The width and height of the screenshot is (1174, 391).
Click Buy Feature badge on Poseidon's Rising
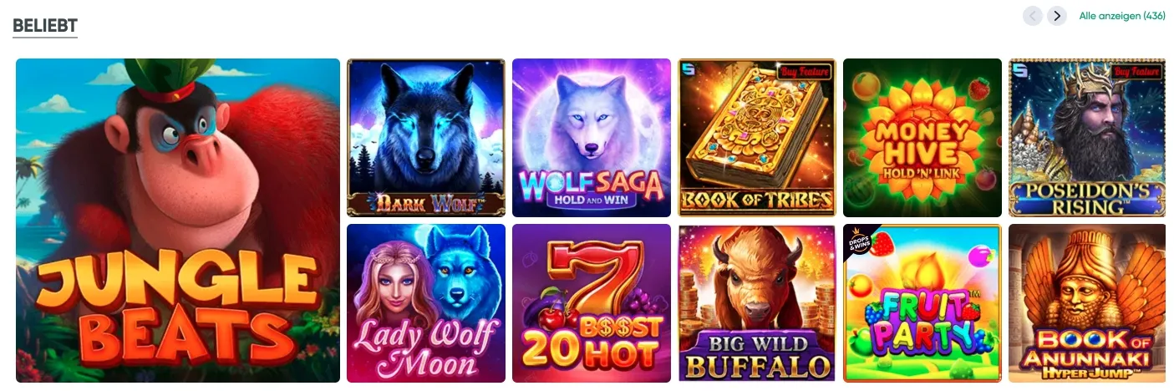pos(1137,72)
